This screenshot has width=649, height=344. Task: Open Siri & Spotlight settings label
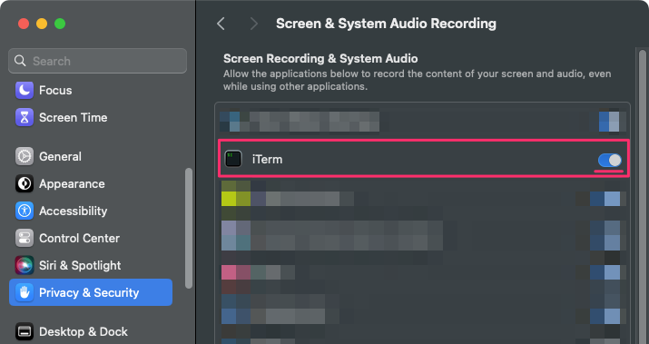(x=80, y=265)
